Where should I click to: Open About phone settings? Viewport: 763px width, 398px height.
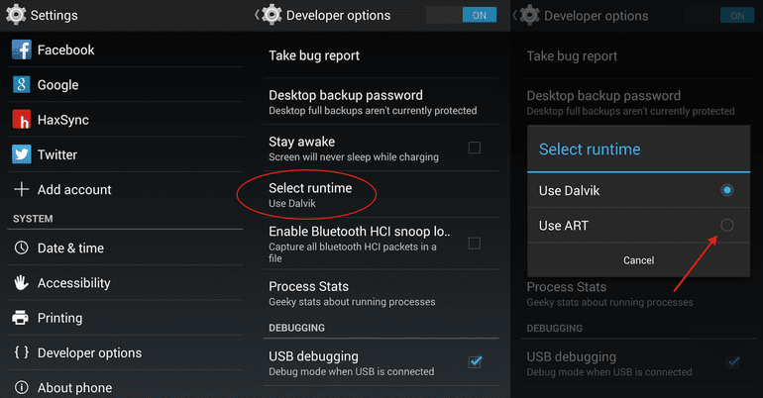pyautogui.click(x=74, y=387)
